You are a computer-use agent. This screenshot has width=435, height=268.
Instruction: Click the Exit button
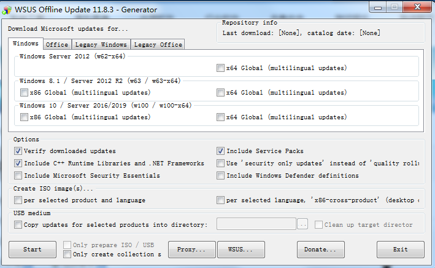coord(400,250)
